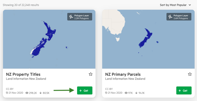Click views eye icon showing 97K
The width and height of the screenshot is (197, 101).
coord(126,93)
